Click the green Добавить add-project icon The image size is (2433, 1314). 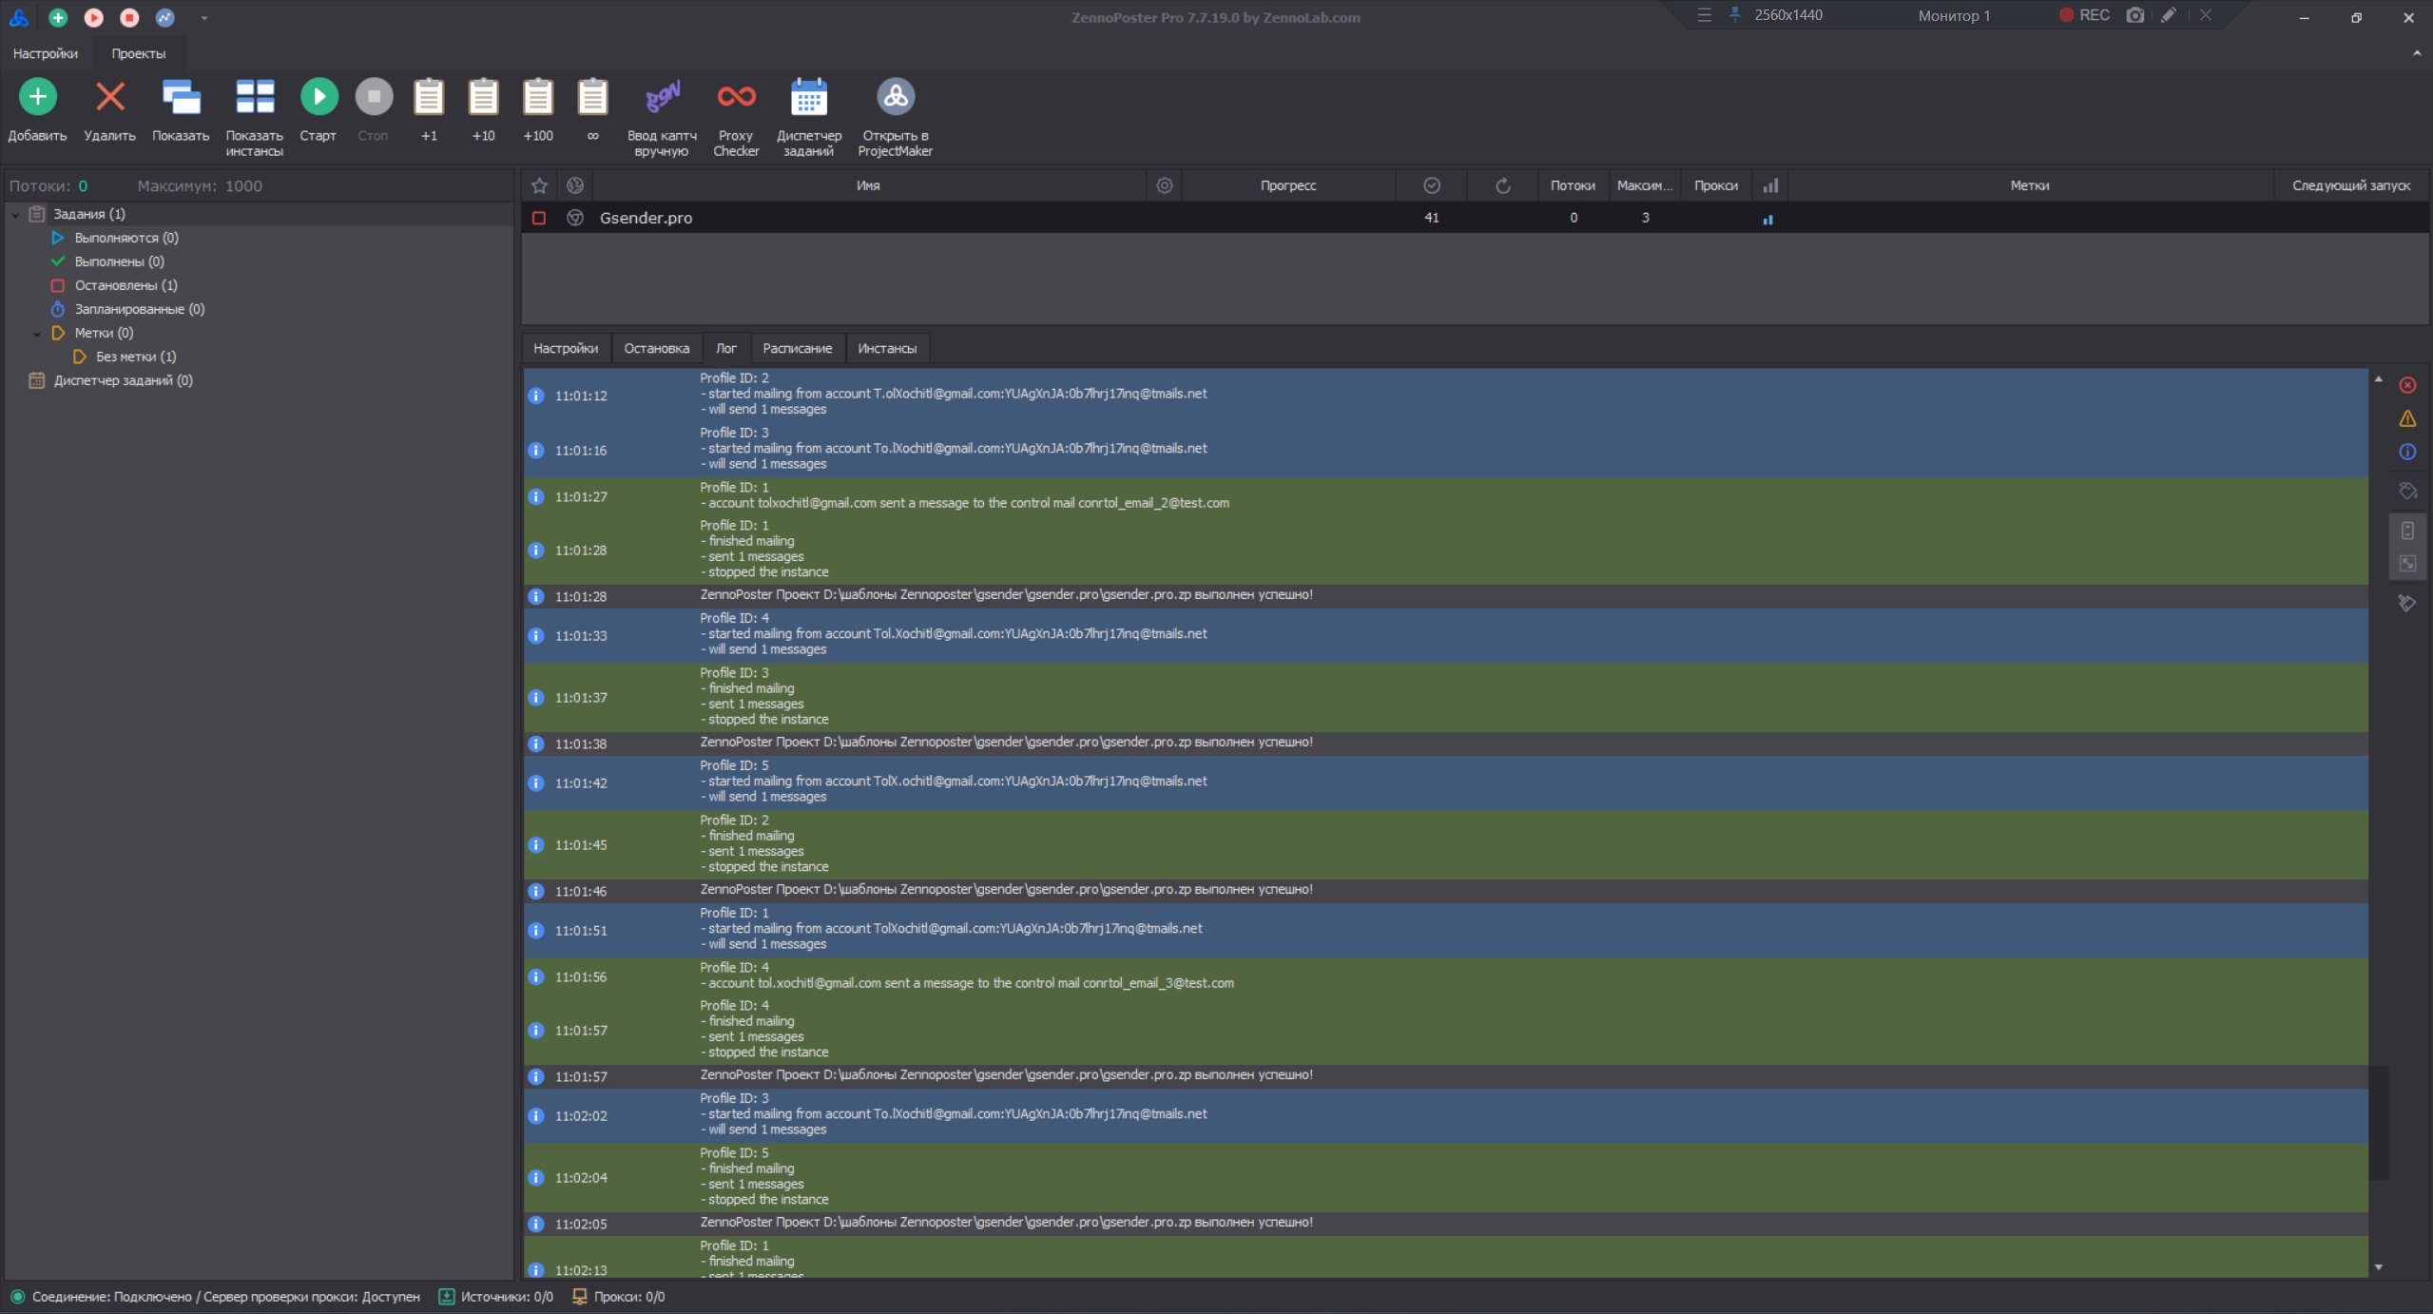click(38, 96)
